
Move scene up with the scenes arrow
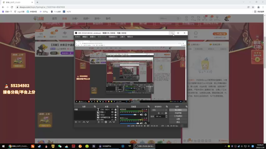pos(84,122)
